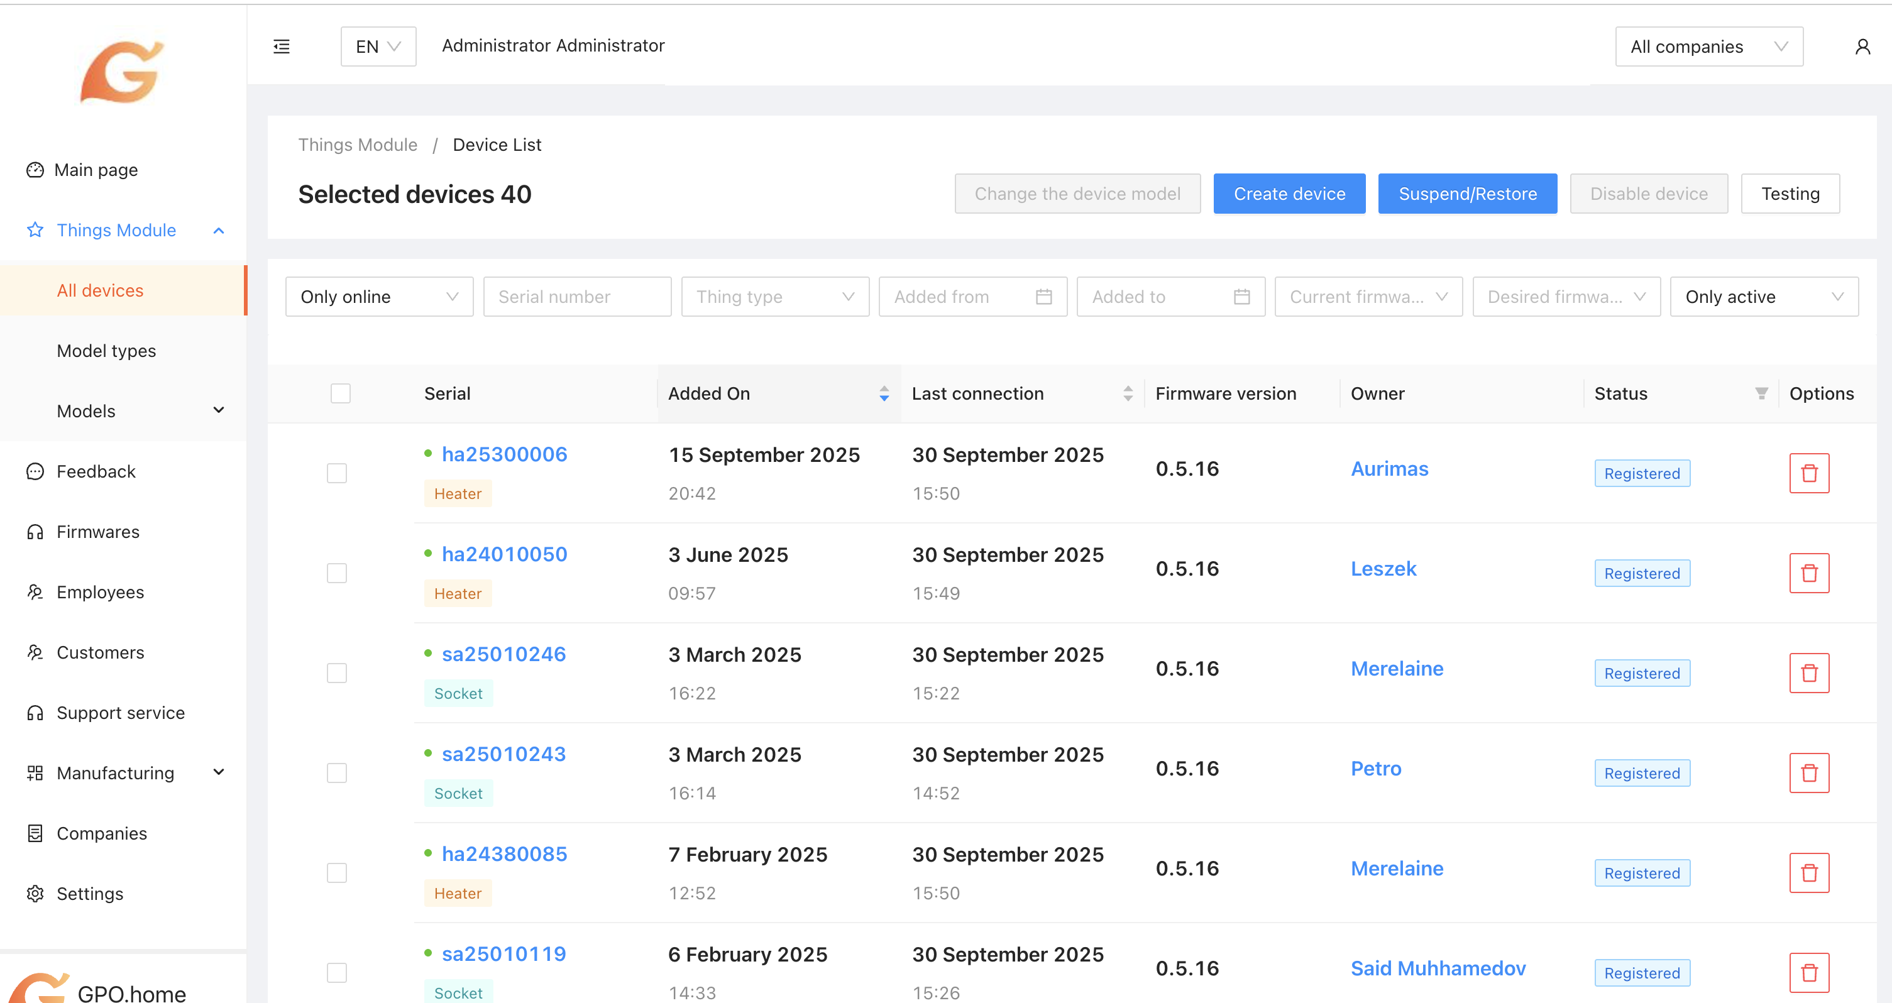Check the select-all header checkbox
Screen dimensions: 1892x1003
coord(340,393)
